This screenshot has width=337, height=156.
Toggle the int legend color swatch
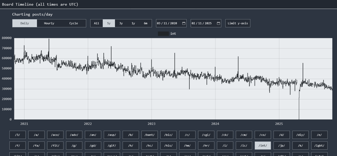pyautogui.click(x=163, y=34)
